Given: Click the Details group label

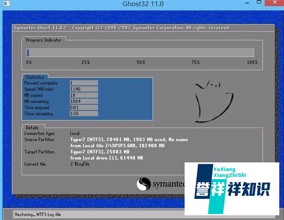Looking at the screenshot, I should pos(32,127).
